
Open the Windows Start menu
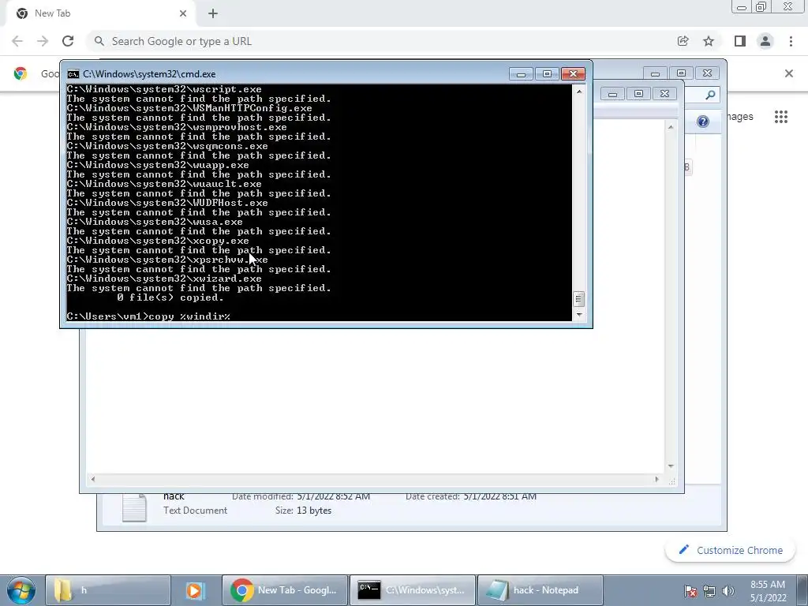(21, 590)
